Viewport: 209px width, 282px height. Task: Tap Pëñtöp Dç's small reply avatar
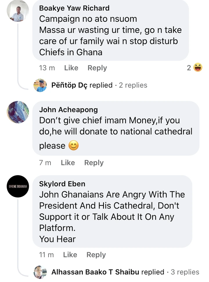point(40,85)
